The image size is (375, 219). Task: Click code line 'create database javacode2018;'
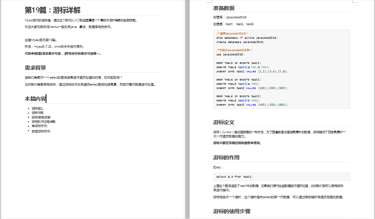click(x=240, y=42)
